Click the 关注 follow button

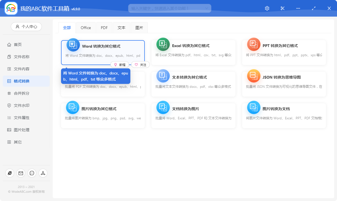click(x=141, y=65)
